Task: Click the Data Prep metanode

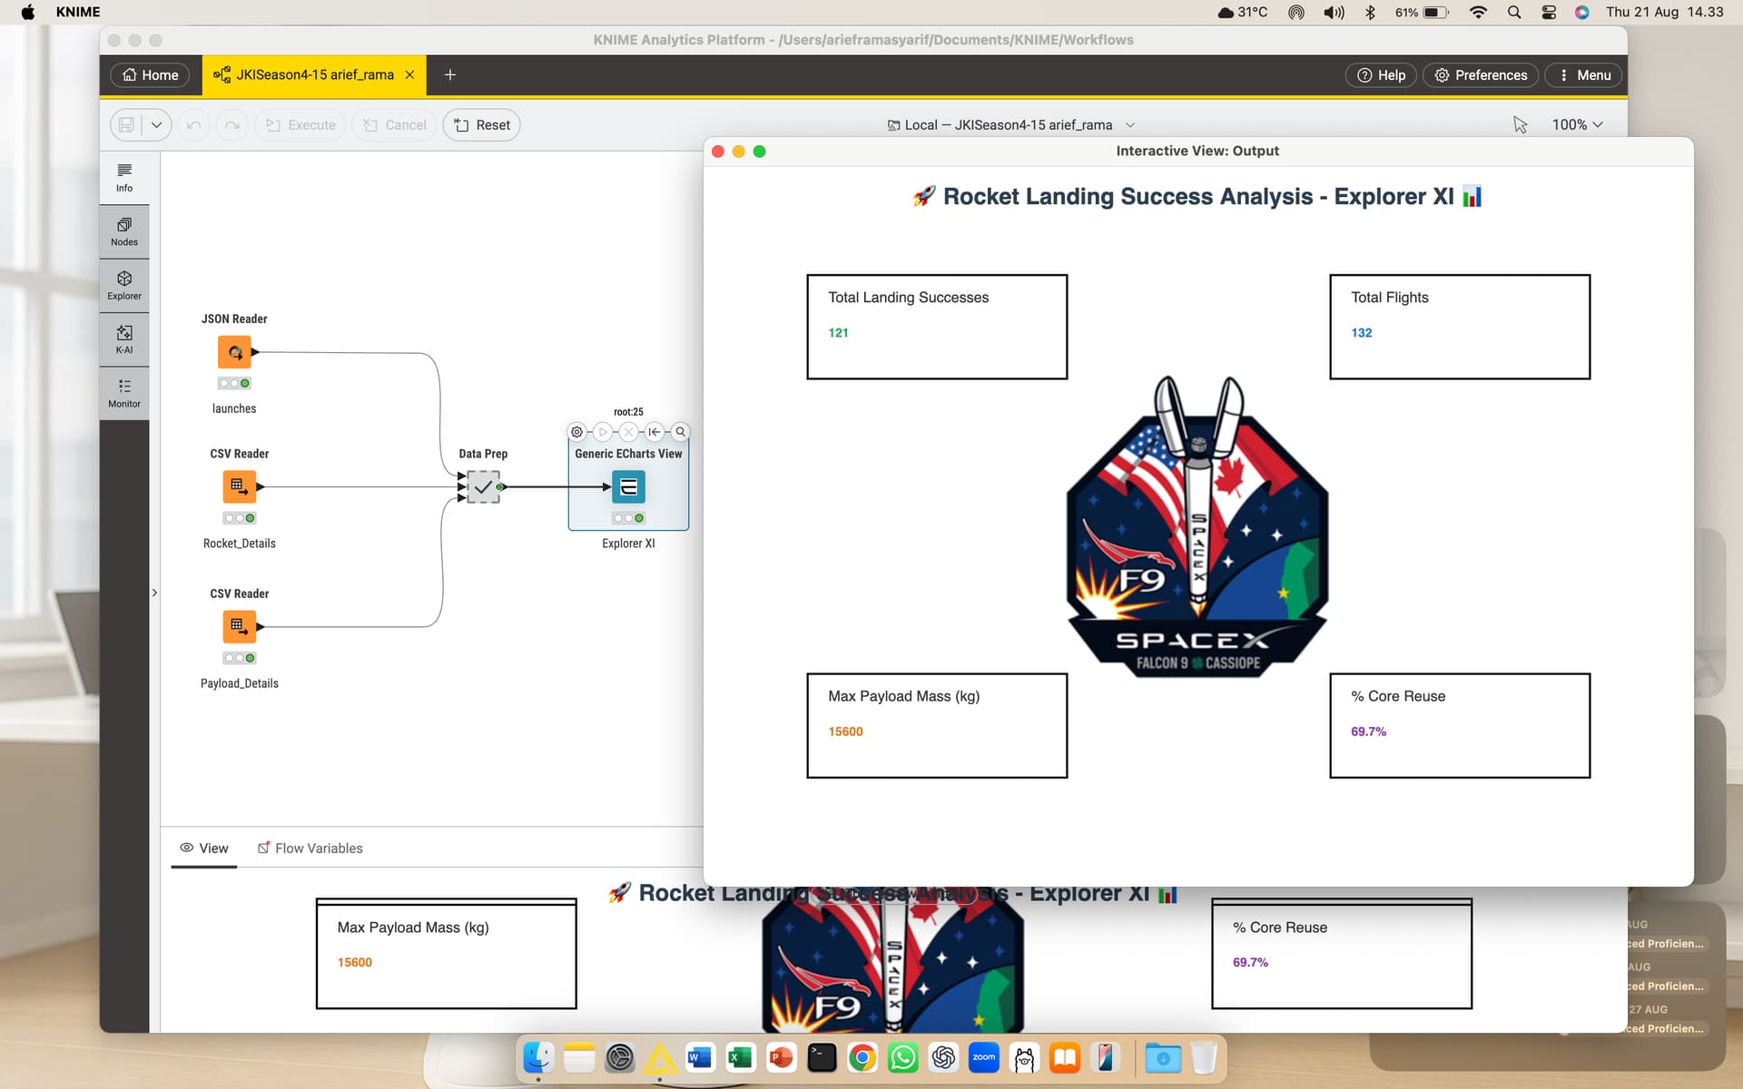Action: pos(483,487)
